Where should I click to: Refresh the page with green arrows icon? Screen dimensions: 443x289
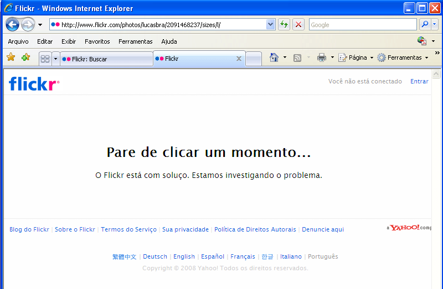point(284,24)
